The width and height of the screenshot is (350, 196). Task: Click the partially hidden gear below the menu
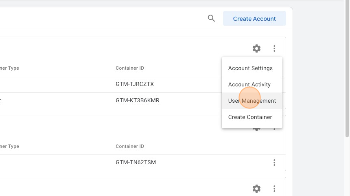click(256, 129)
